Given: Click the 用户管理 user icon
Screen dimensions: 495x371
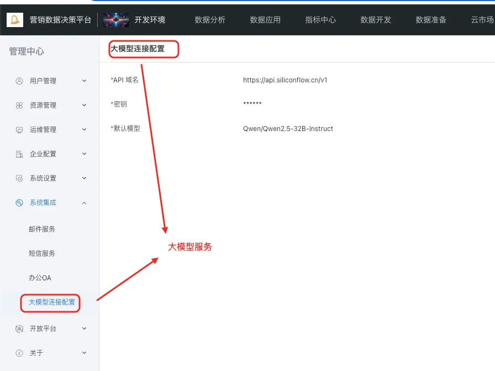Looking at the screenshot, I should click(19, 81).
